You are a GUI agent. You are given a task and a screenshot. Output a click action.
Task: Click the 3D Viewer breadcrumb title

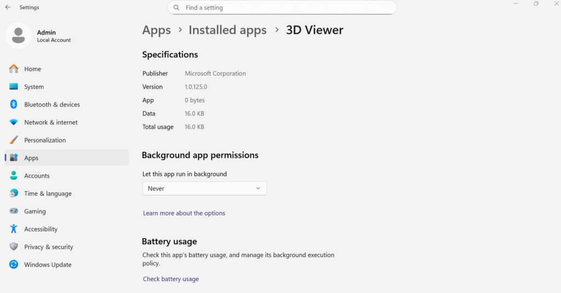coord(314,30)
